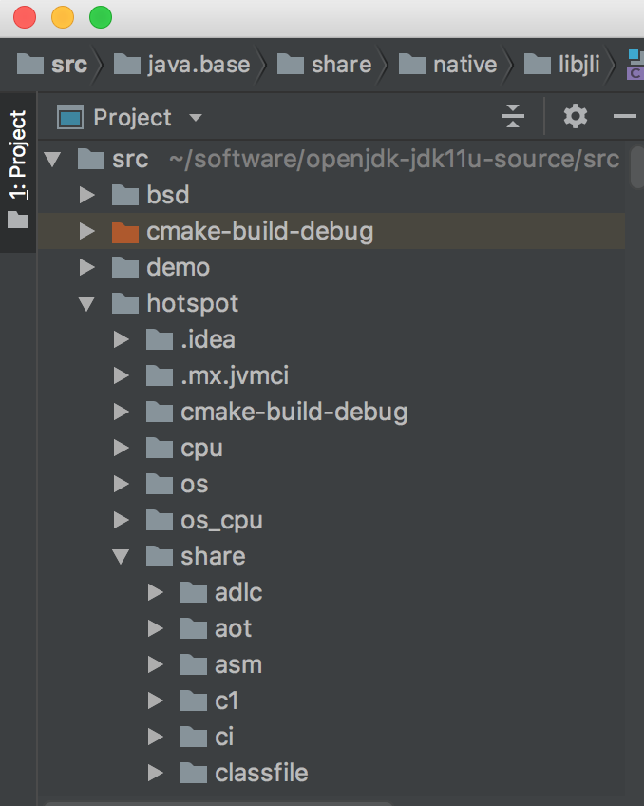Select the demo folder in the tree
Screen dimensions: 644x806
click(180, 267)
